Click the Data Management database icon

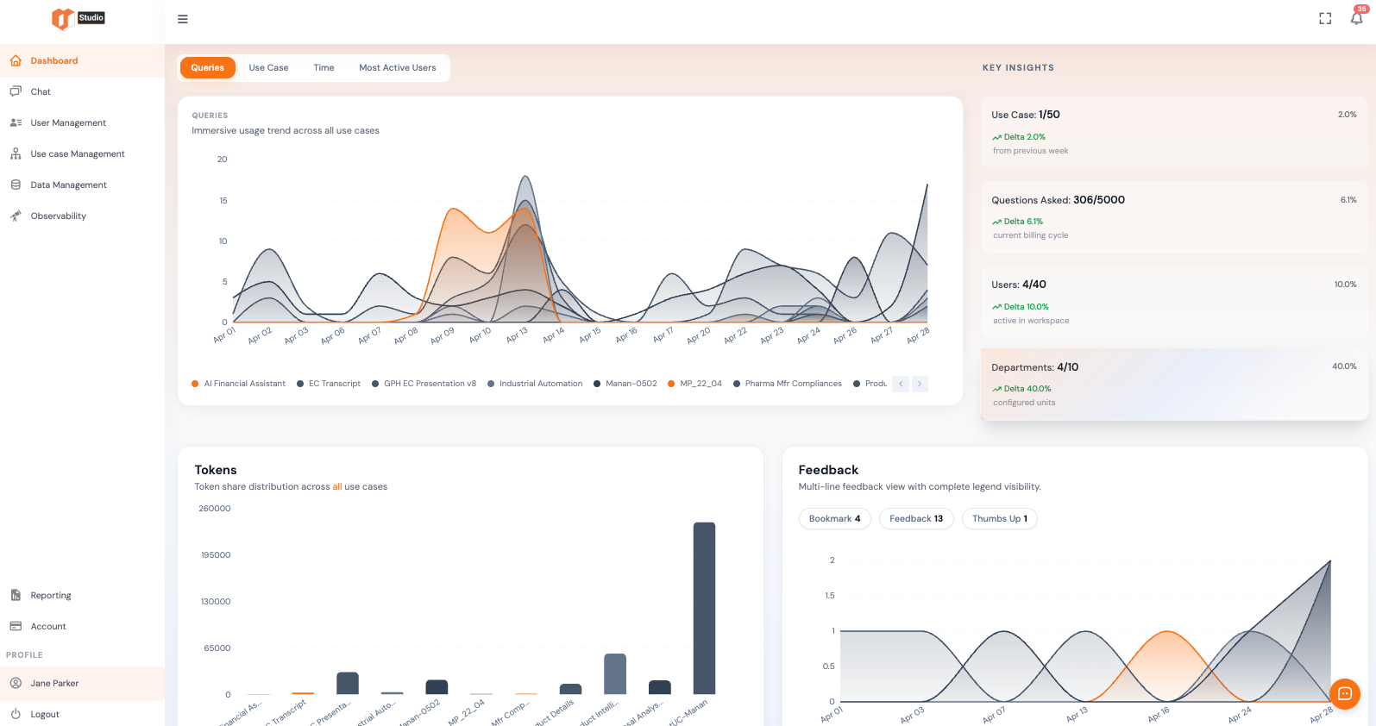pos(16,185)
